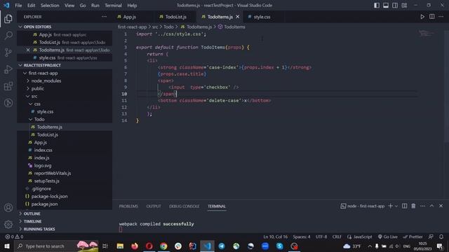
Task: Split the terminal pane
Action: tap(404, 206)
